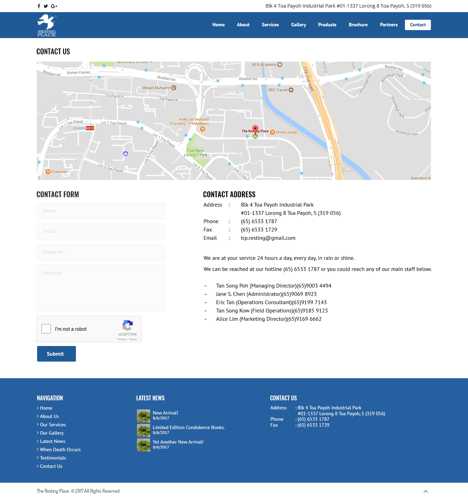
Task: Open the Google Plus social icon
Action: (x=54, y=6)
